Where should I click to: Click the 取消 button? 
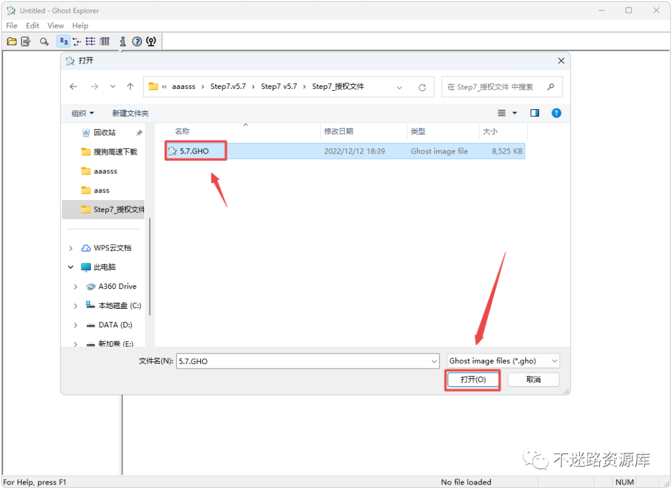click(533, 380)
